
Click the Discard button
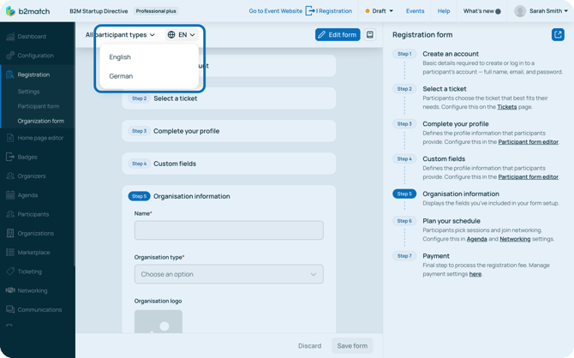click(x=309, y=345)
